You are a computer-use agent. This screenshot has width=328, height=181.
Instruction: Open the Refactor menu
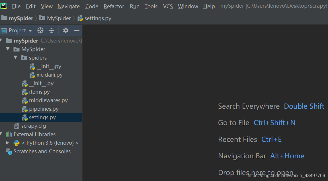click(x=114, y=7)
